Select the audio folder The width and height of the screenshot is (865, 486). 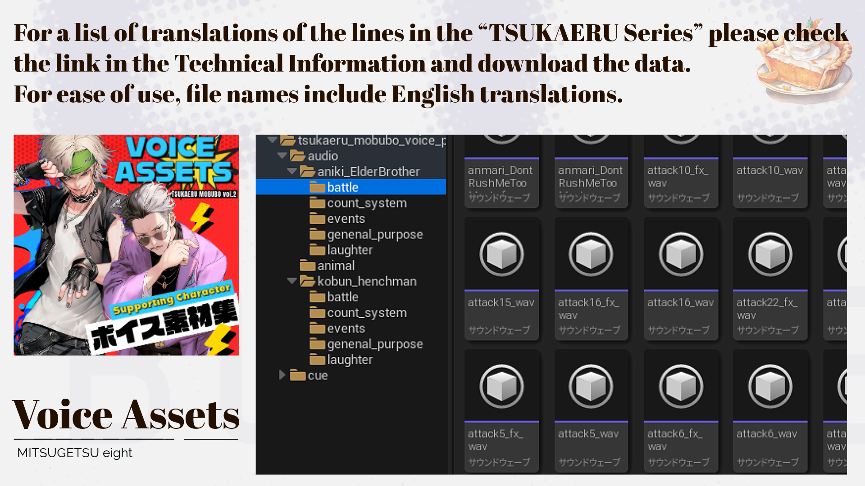click(x=314, y=156)
